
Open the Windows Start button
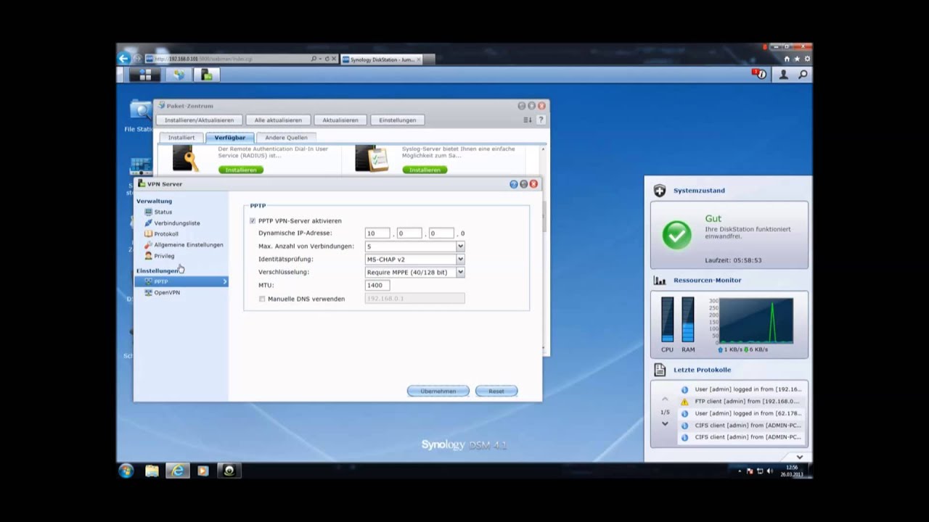[x=126, y=471]
